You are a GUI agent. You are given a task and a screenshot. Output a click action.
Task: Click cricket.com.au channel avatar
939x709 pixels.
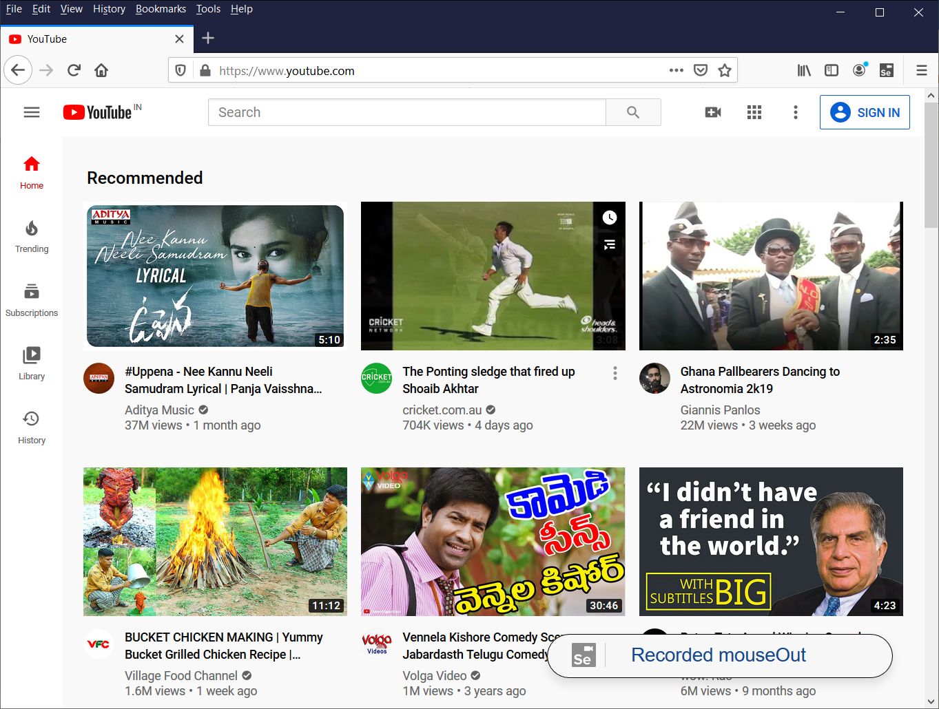(x=377, y=378)
